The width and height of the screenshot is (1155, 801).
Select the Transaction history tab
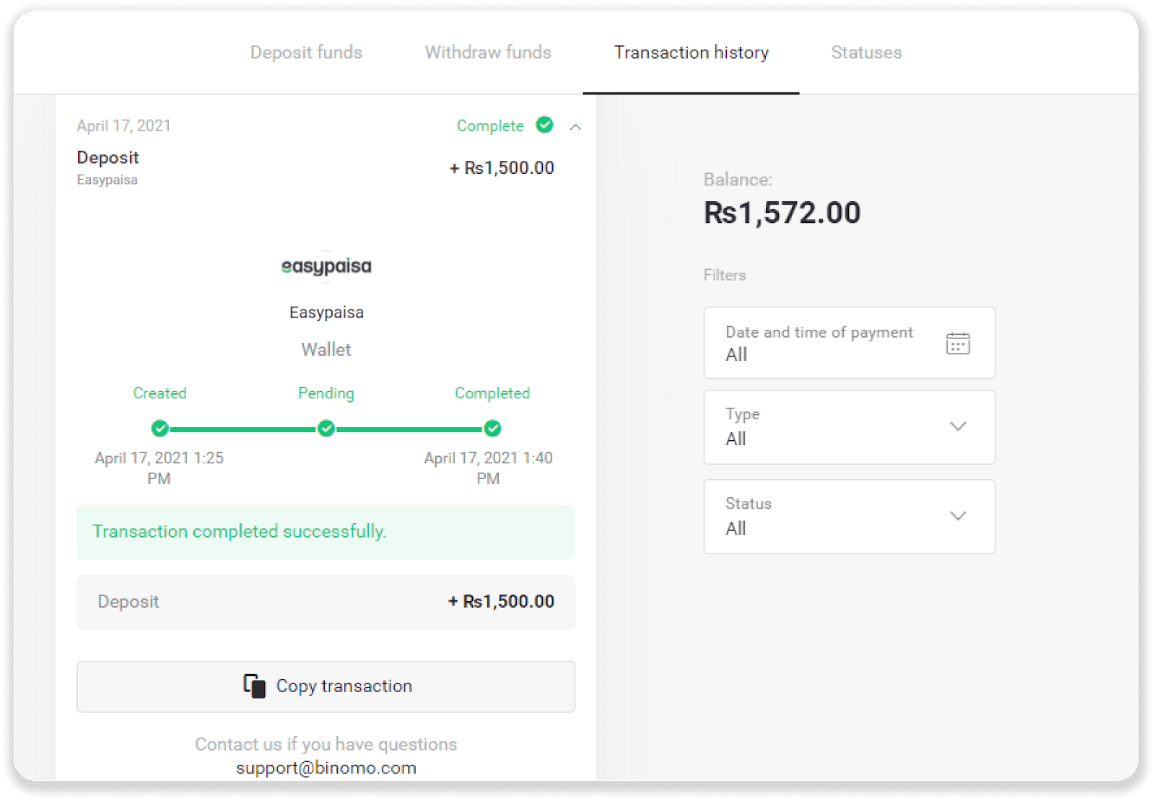pyautogui.click(x=691, y=53)
